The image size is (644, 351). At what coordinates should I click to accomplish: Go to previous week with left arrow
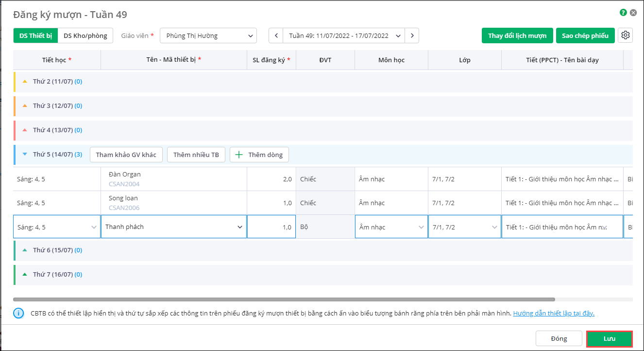[x=276, y=35]
